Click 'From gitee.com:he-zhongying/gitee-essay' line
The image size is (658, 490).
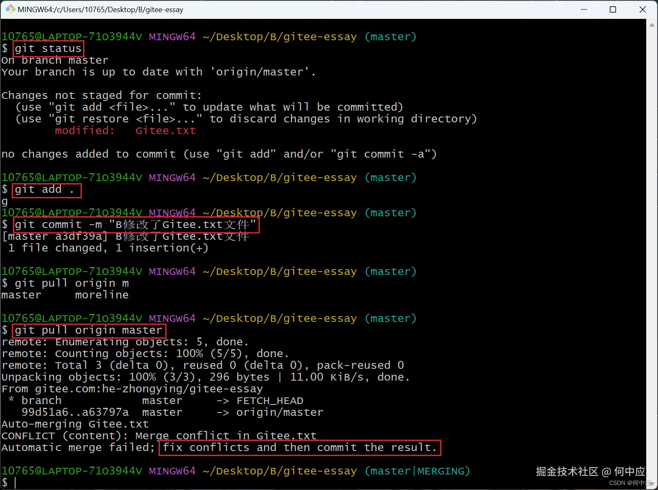pos(132,389)
